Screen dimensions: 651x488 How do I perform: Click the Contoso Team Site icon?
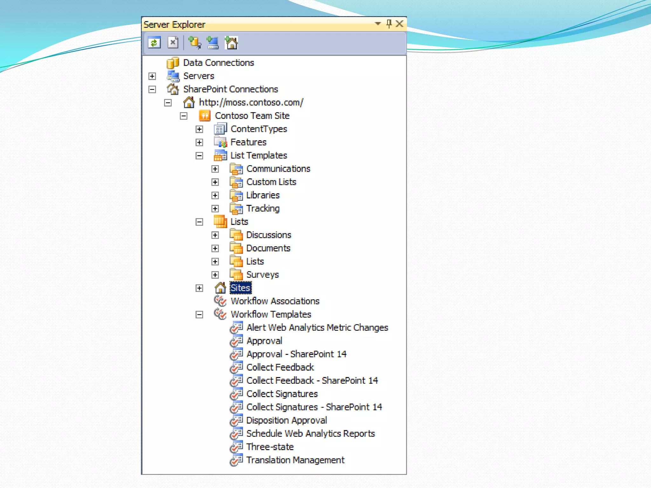(205, 116)
